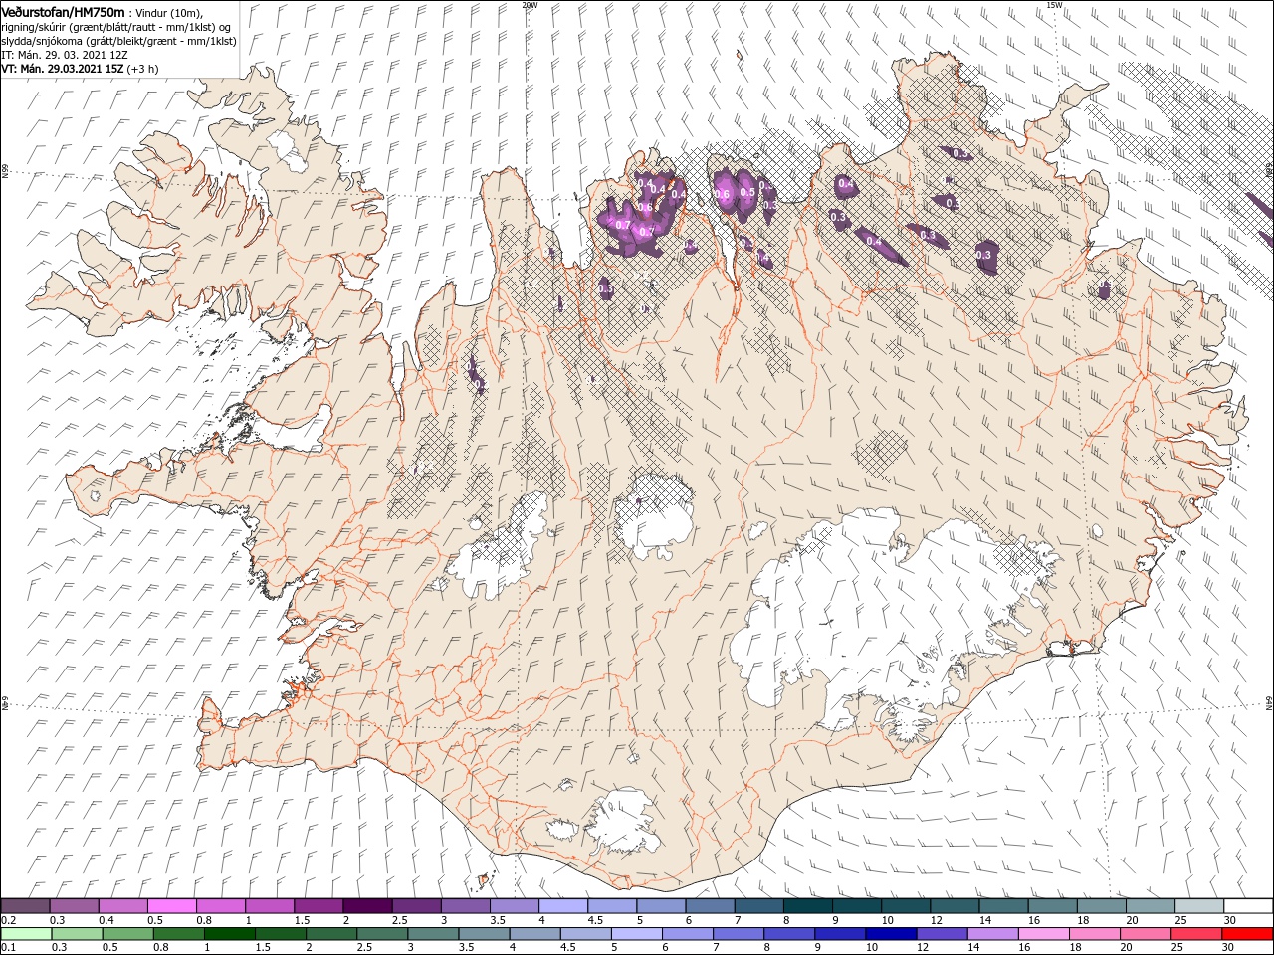The width and height of the screenshot is (1274, 955).
Task: Pick the bright red swatch ending the bottom legend row
Action: point(1248,934)
